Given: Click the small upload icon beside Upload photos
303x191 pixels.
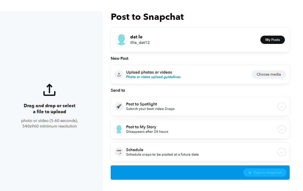Looking at the screenshot, I should (x=119, y=75).
